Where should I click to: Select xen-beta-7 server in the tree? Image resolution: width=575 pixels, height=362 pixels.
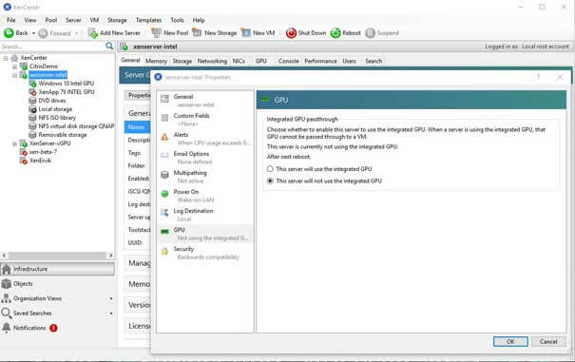pos(43,152)
